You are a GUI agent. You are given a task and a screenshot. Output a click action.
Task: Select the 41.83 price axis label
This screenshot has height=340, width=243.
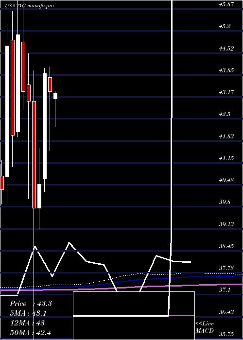point(226,136)
